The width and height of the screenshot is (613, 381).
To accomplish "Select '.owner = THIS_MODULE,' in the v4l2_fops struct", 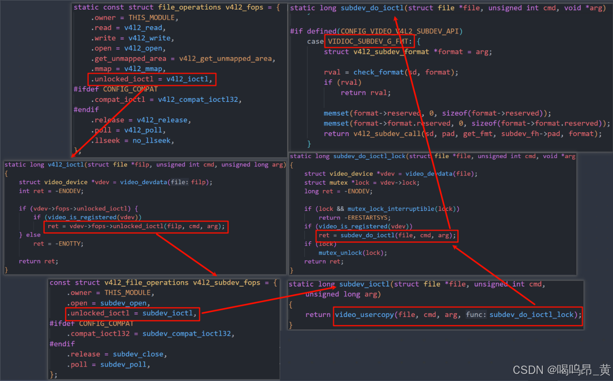I will (x=135, y=17).
